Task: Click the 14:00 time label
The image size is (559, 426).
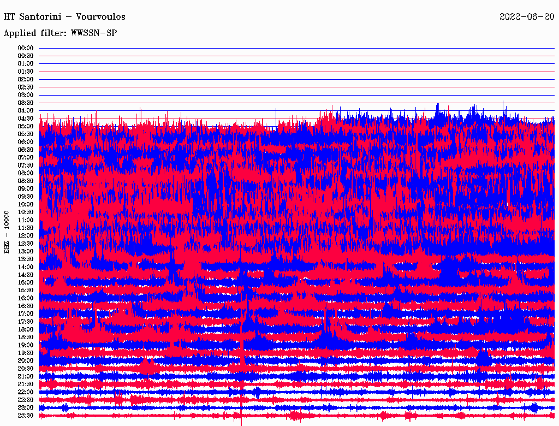Action: 26,267
